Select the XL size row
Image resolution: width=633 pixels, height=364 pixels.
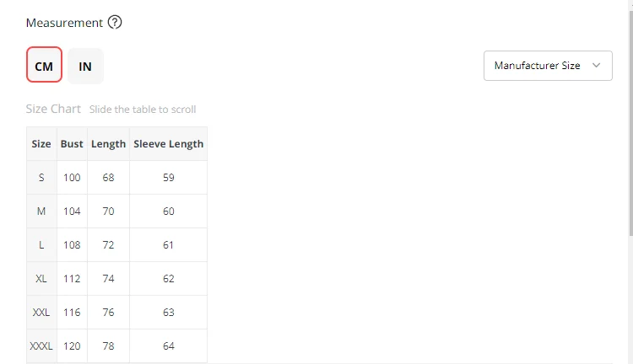click(x=41, y=279)
